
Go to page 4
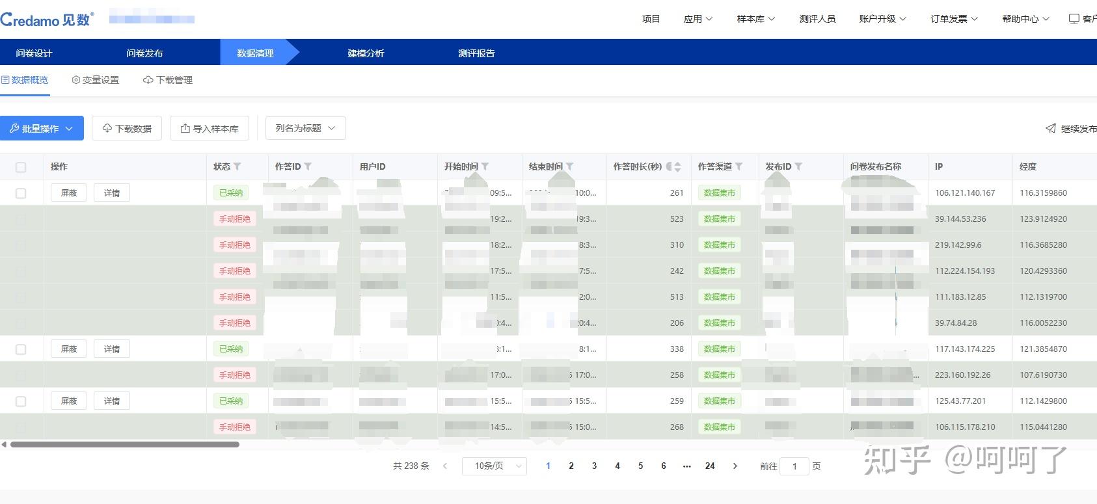pyautogui.click(x=617, y=466)
